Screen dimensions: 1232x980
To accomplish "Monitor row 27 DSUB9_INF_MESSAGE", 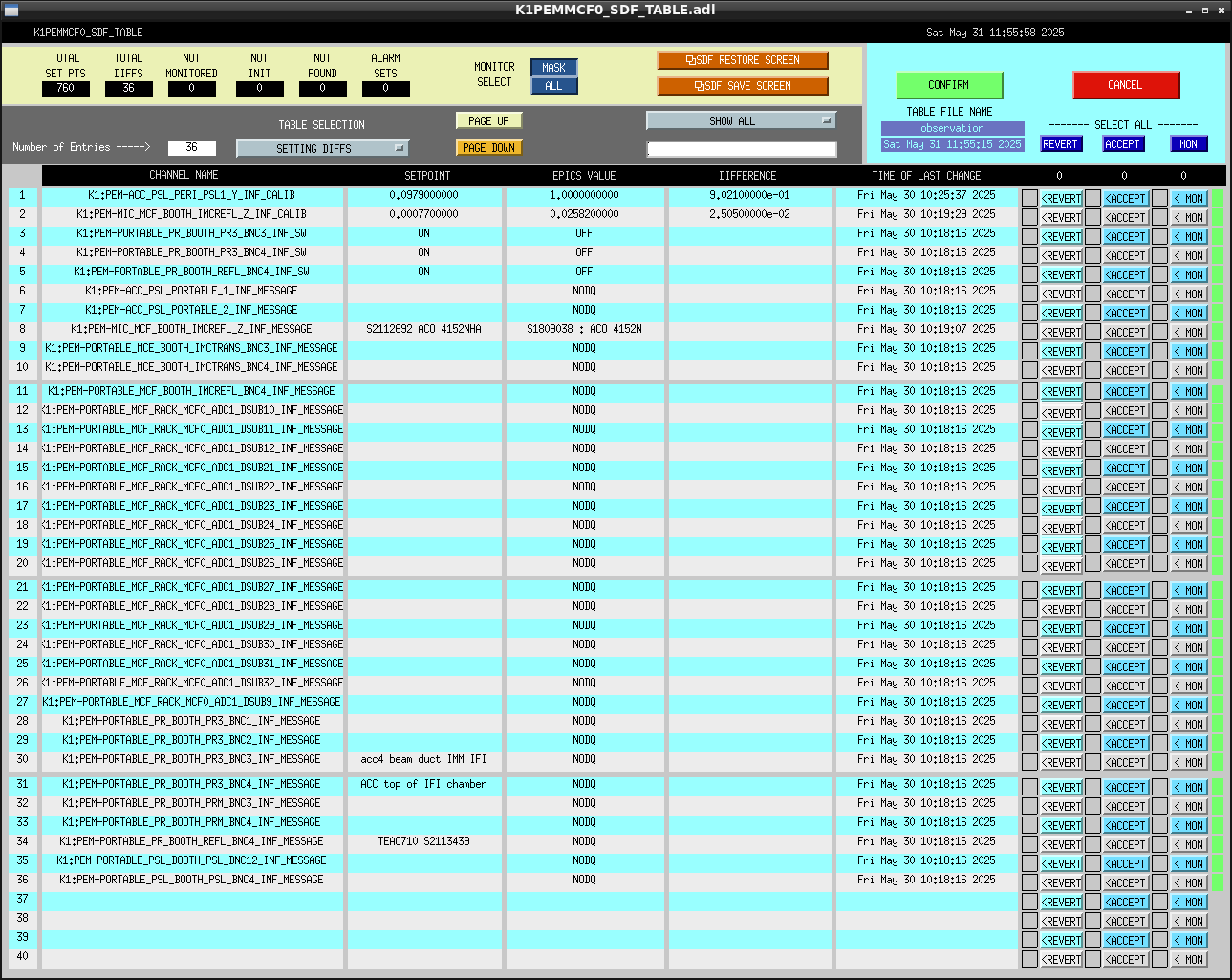I will [x=1189, y=706].
